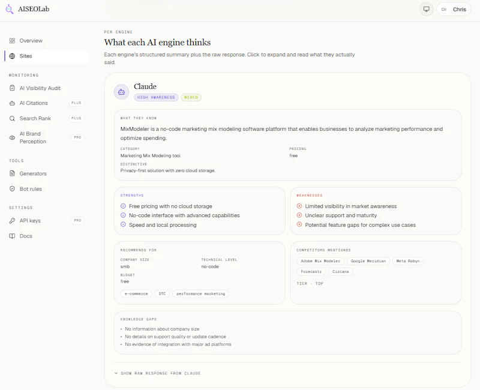Click check icon beside Free pricing strength

tap(123, 206)
